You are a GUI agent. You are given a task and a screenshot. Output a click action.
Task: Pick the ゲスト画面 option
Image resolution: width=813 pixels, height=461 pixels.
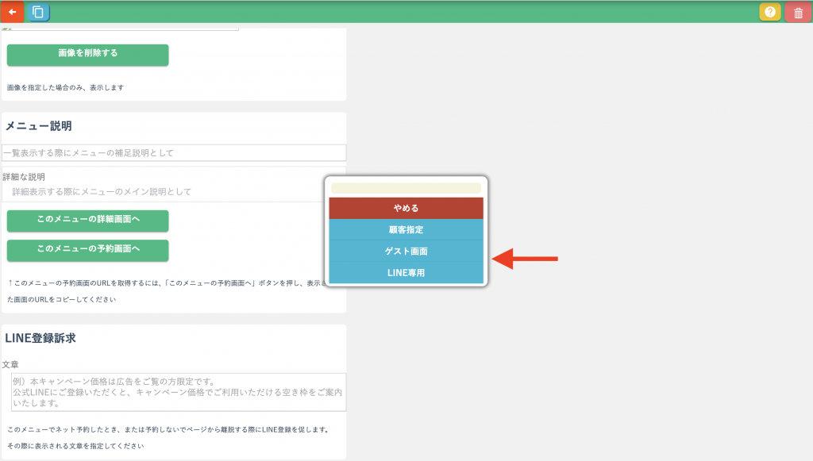point(406,252)
